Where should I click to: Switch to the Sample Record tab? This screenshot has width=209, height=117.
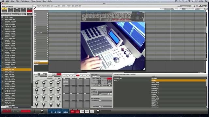pyautogui.click(x=64, y=6)
